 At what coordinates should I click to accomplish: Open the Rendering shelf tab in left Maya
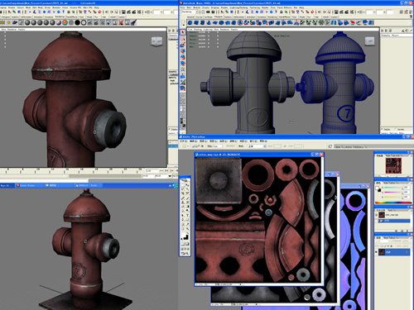coord(60,17)
